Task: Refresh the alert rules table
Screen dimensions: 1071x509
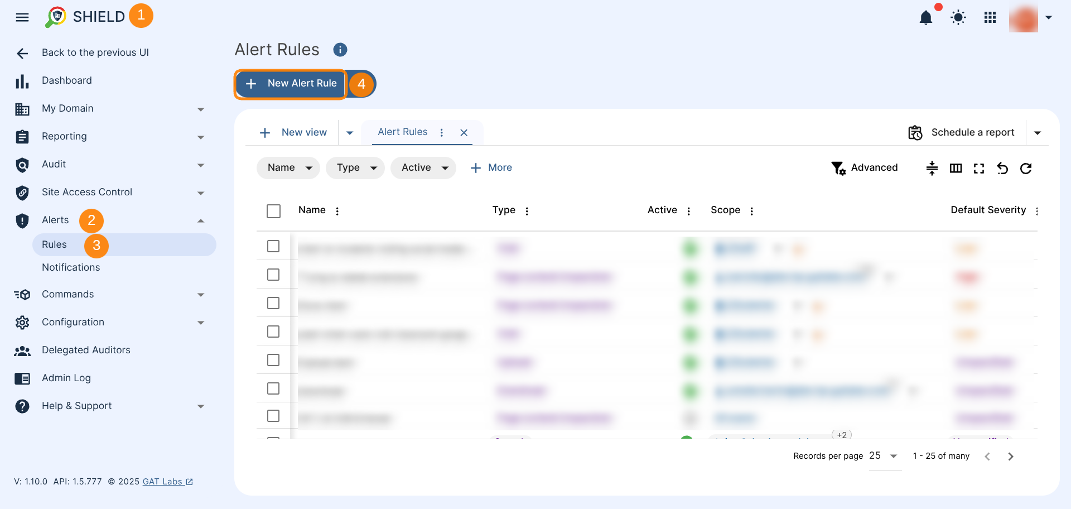Action: (x=1026, y=168)
